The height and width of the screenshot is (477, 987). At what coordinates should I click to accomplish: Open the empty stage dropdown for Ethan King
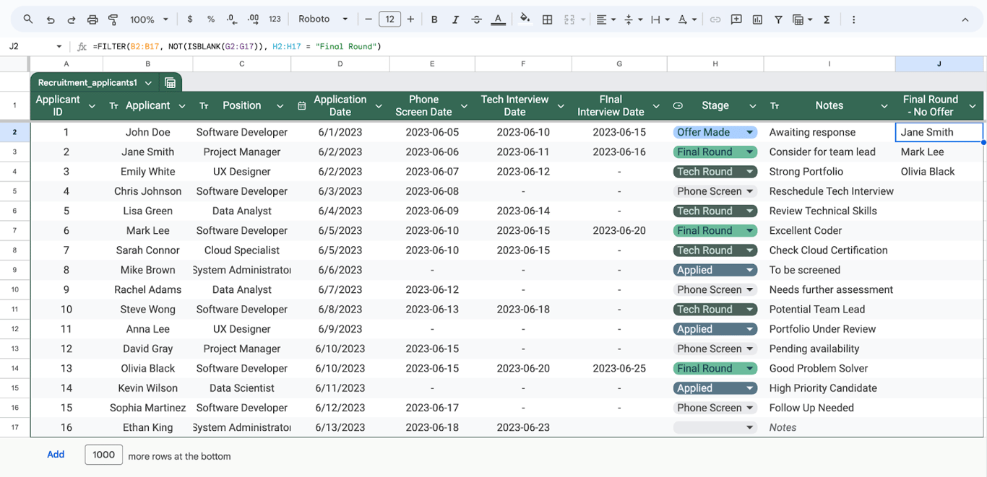715,427
